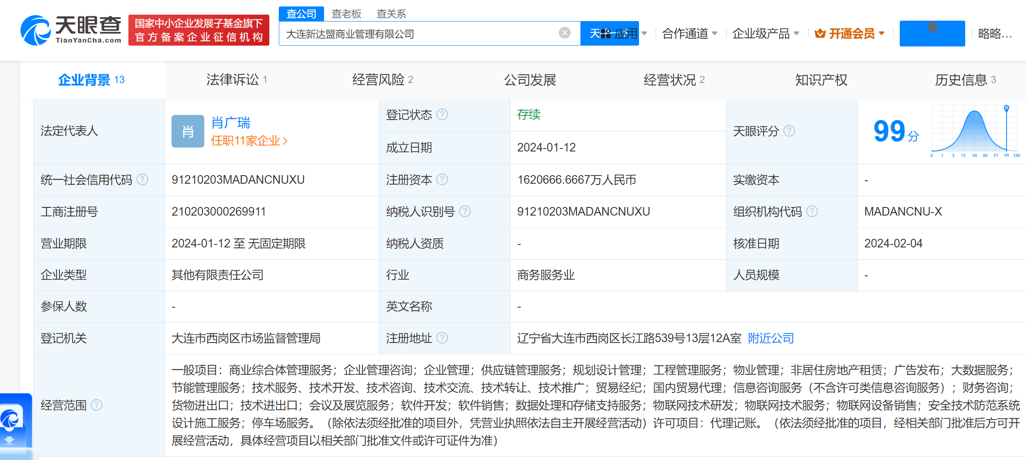Click help icon beside 统一社会信用代码
1026x460 pixels.
[x=142, y=179]
